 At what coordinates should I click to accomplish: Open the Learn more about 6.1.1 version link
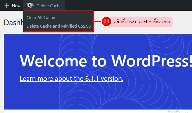tap(71, 78)
